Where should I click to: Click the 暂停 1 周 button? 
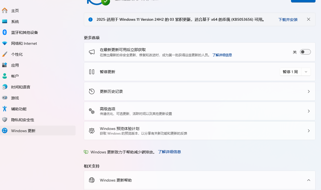[x=290, y=72]
